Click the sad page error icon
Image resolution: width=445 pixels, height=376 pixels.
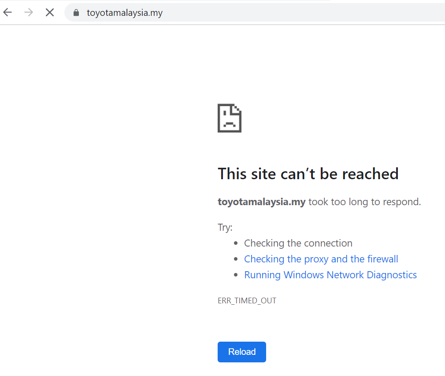(x=230, y=118)
